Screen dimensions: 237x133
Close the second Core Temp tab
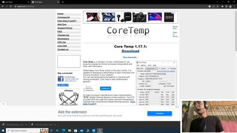pyautogui.click(x=58, y=2)
